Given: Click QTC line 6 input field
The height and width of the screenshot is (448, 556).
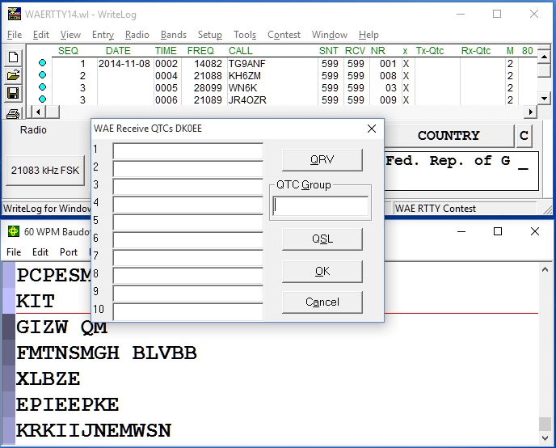Looking at the screenshot, I should [188, 240].
